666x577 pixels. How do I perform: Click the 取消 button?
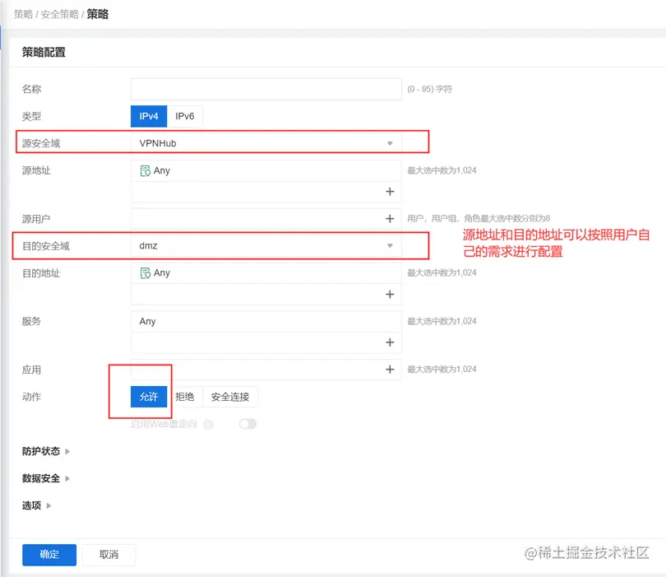[109, 555]
